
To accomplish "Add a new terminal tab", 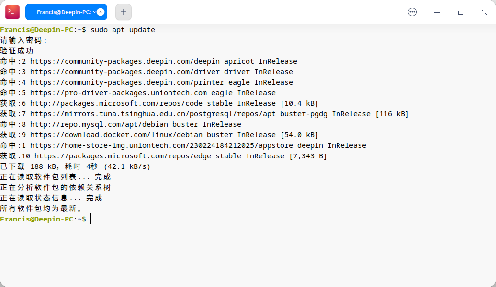I will tap(124, 12).
